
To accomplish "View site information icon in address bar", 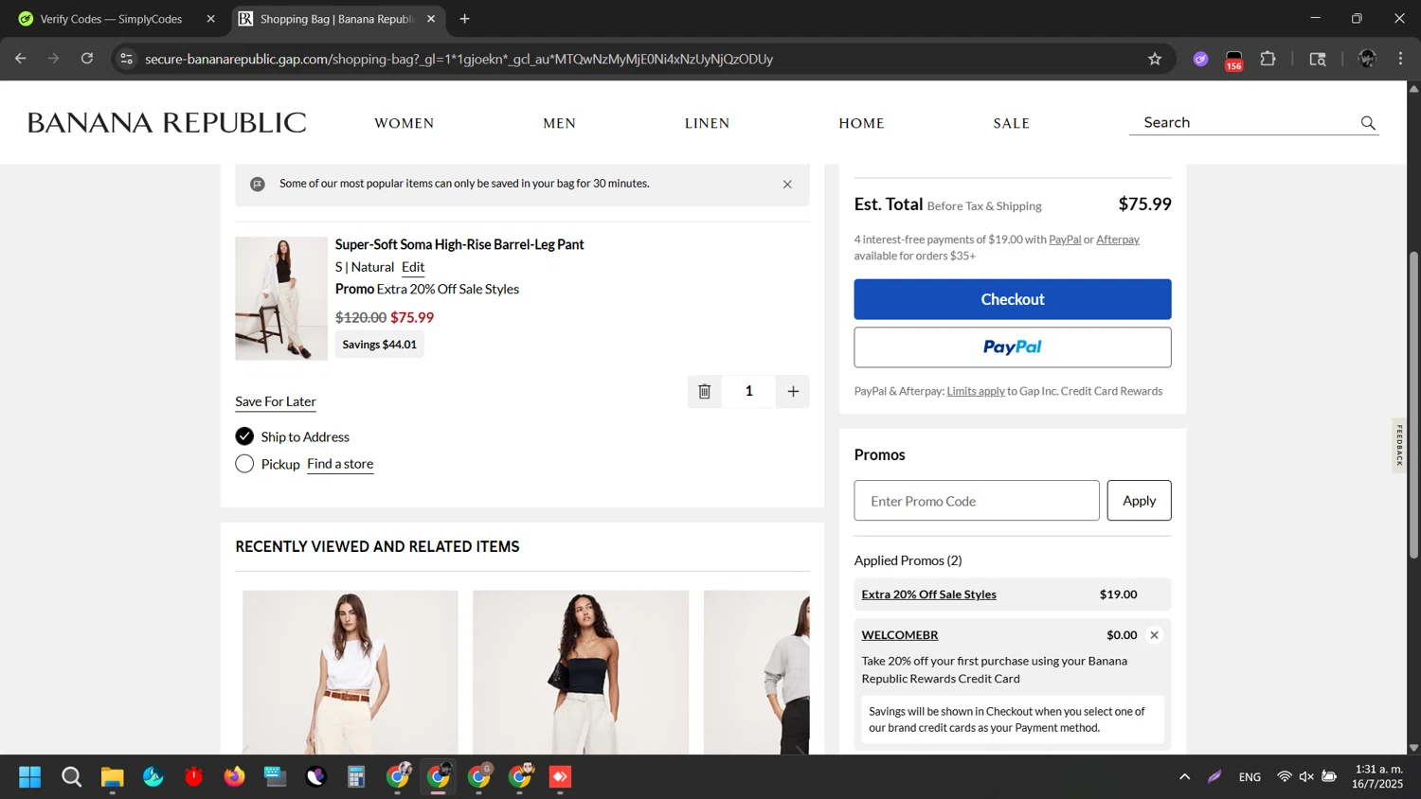I will [x=126, y=59].
